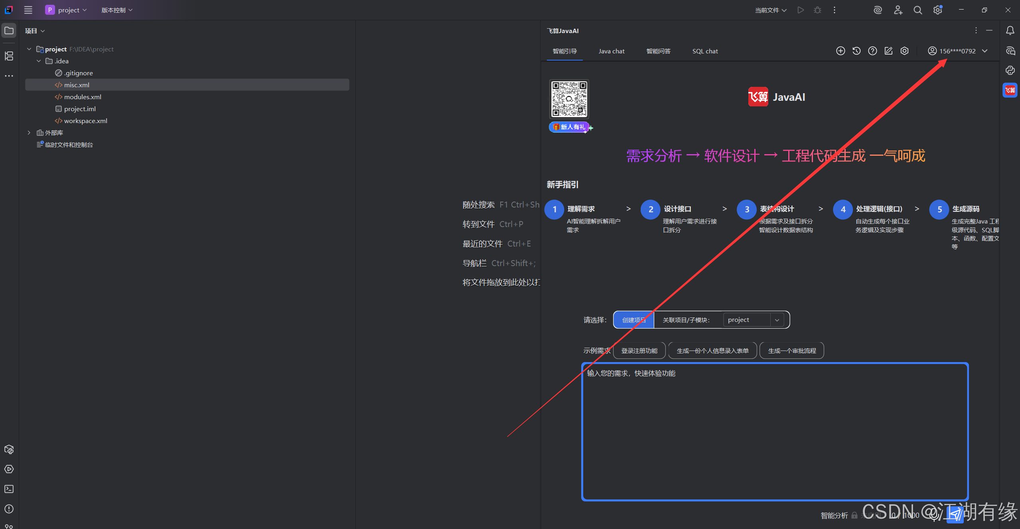The height and width of the screenshot is (529, 1020).
Task: Open more run actions kebab menu
Action: [835, 10]
